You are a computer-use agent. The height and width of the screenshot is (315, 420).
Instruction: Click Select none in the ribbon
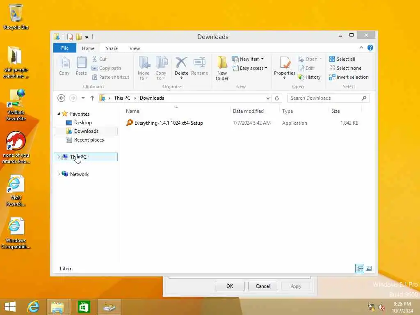click(x=345, y=68)
